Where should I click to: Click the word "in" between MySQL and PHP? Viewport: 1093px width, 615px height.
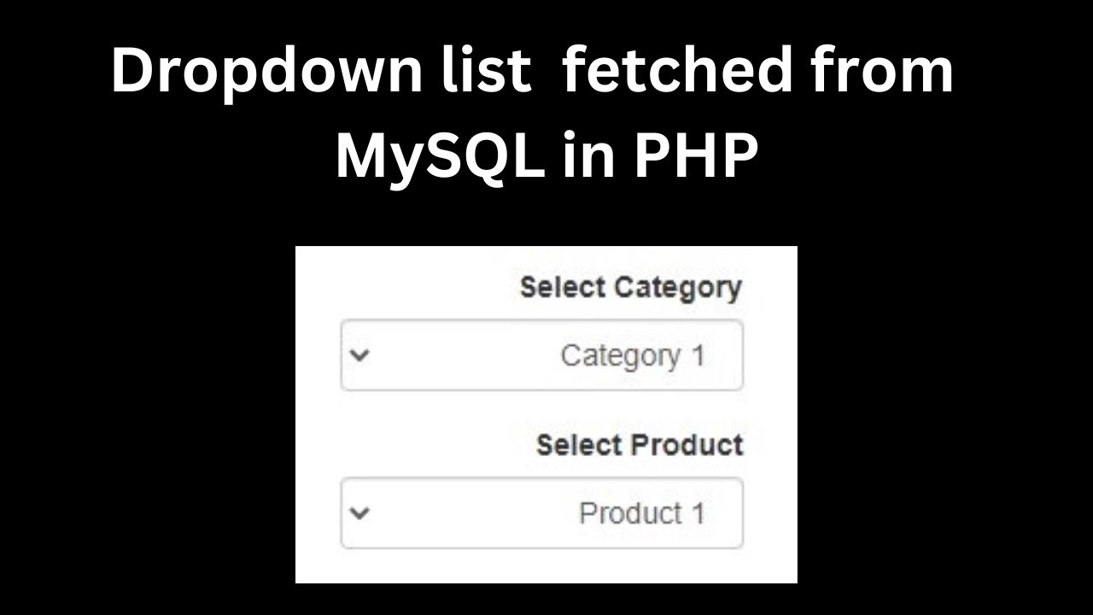587,155
